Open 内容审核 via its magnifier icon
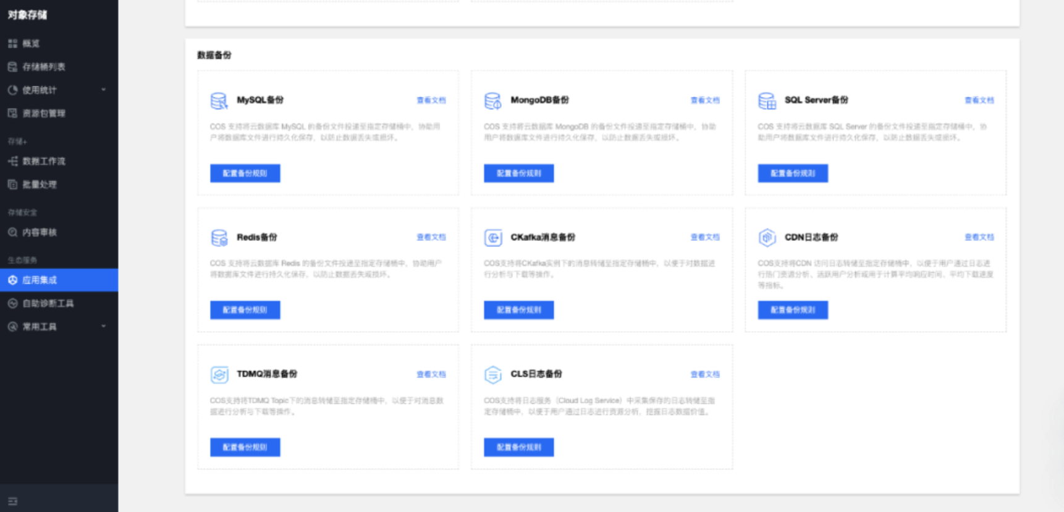The height and width of the screenshot is (512, 1064). click(12, 232)
